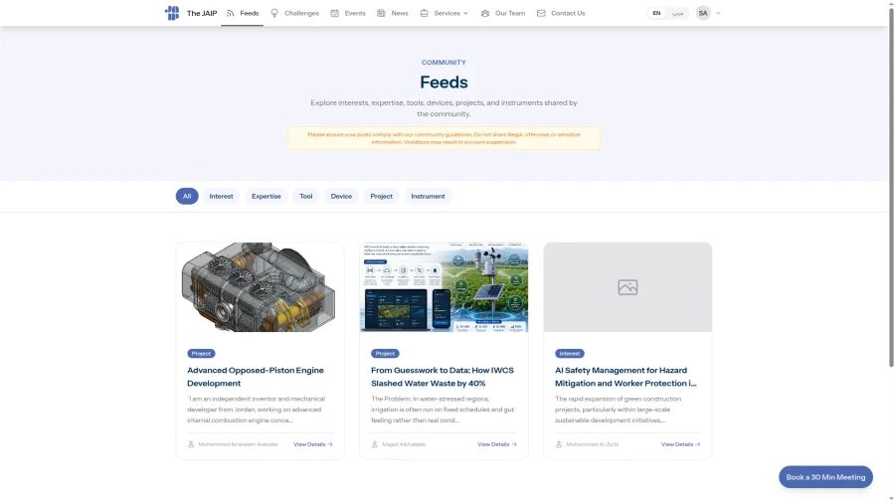Go to the Feeds nav item

point(242,13)
